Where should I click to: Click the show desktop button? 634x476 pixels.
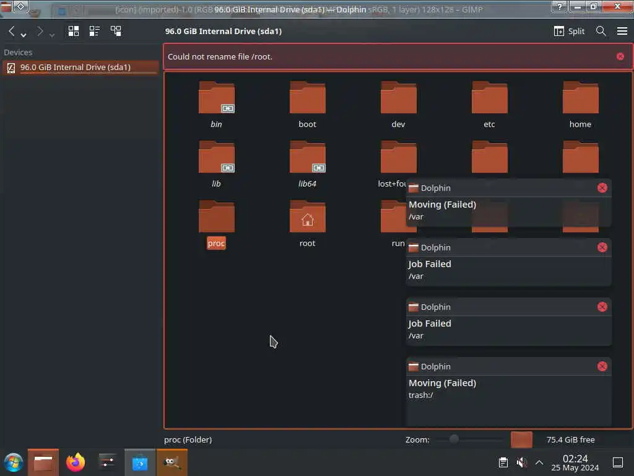point(618,462)
